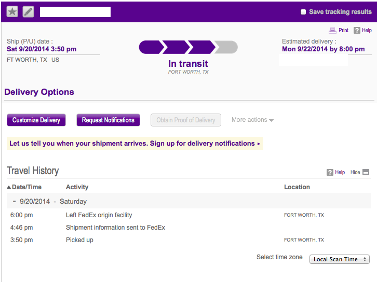Click the sort triangle beside Date/Time
Screen dimensions: 377x282
[x=9, y=187]
